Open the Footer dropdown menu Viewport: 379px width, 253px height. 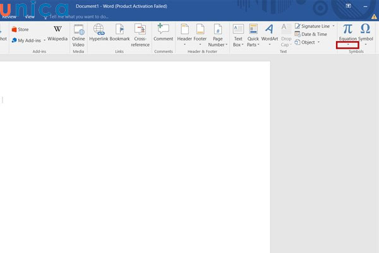click(200, 45)
